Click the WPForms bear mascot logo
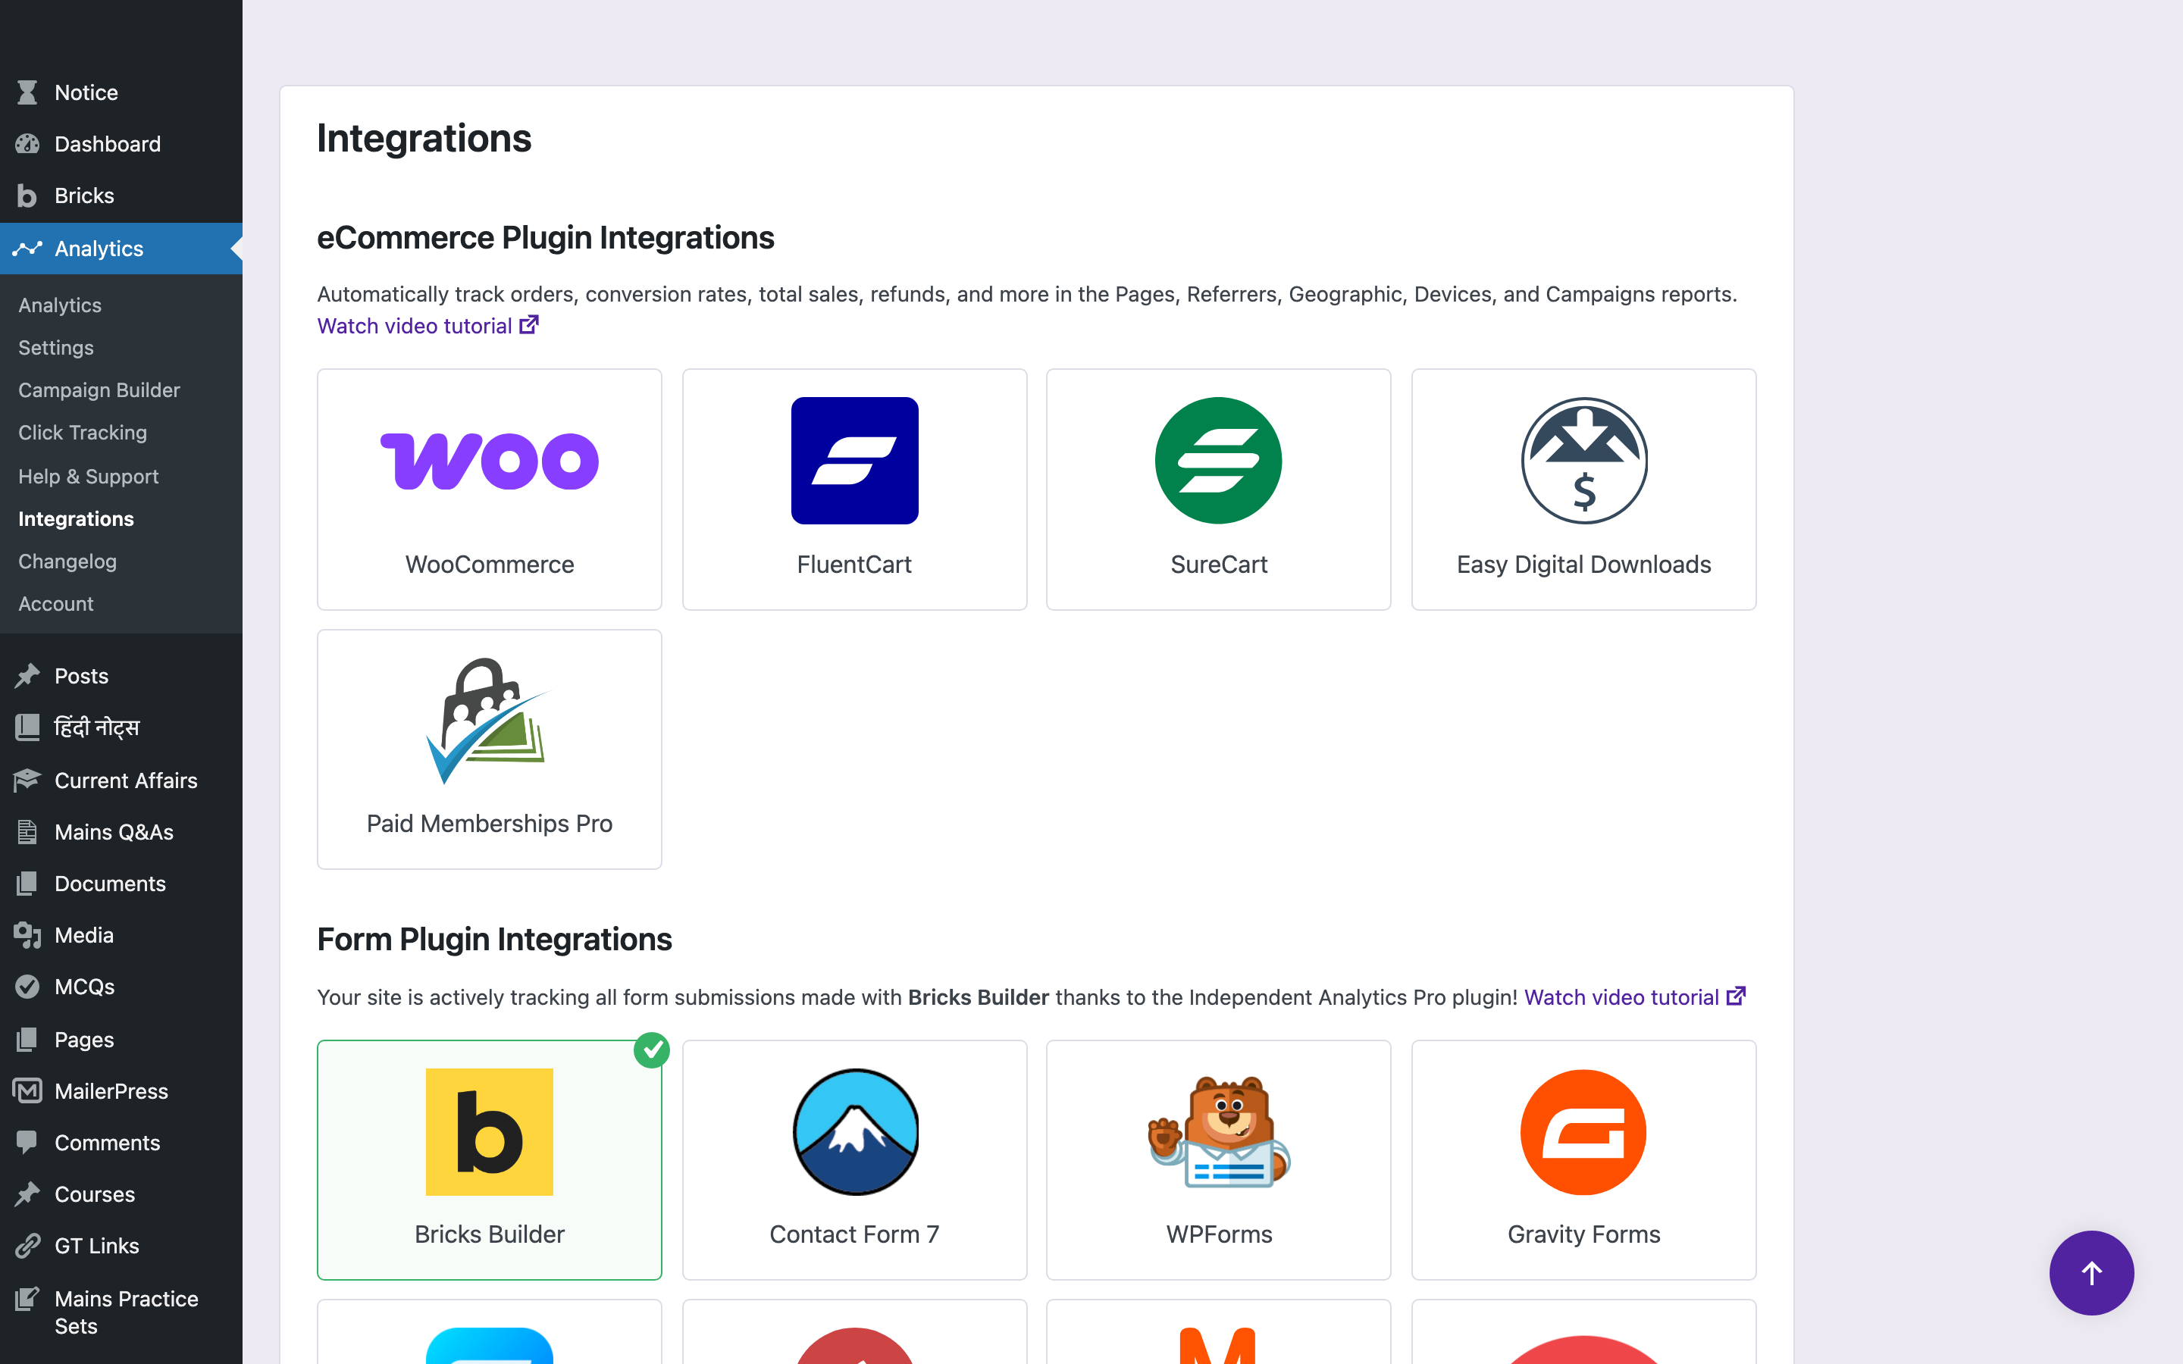The image size is (2183, 1364). [1218, 1131]
